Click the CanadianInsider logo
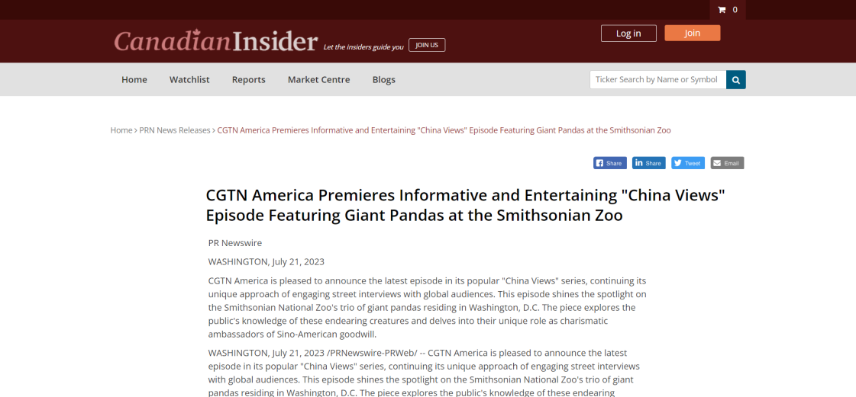 tap(215, 41)
